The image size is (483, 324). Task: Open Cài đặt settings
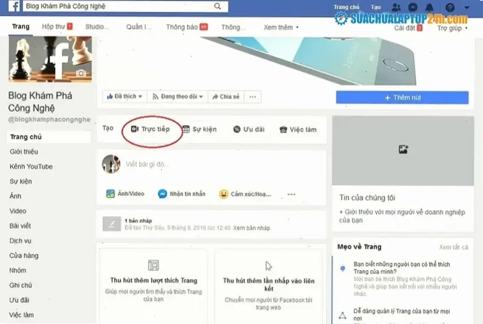click(408, 28)
